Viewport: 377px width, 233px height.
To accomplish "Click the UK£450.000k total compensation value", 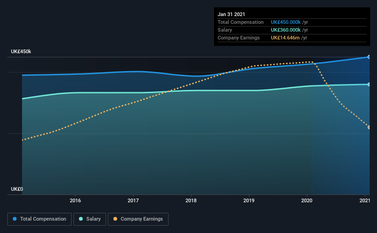I will 286,22.
